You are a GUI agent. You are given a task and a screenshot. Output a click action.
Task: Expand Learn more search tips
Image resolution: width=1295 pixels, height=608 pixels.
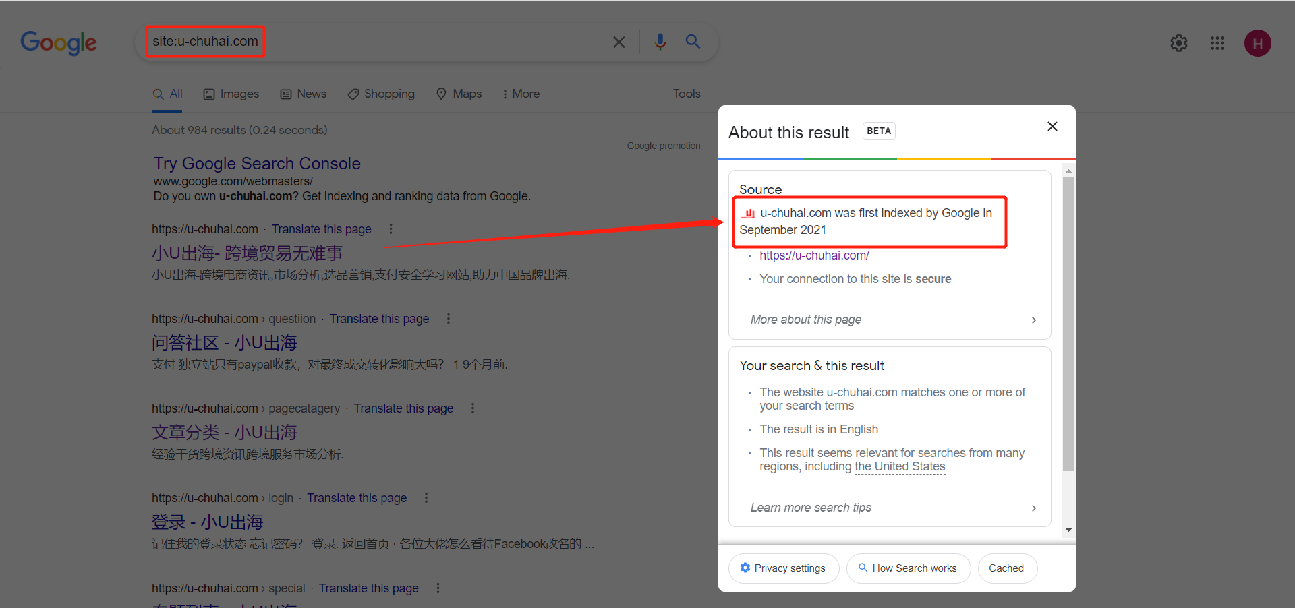point(890,508)
